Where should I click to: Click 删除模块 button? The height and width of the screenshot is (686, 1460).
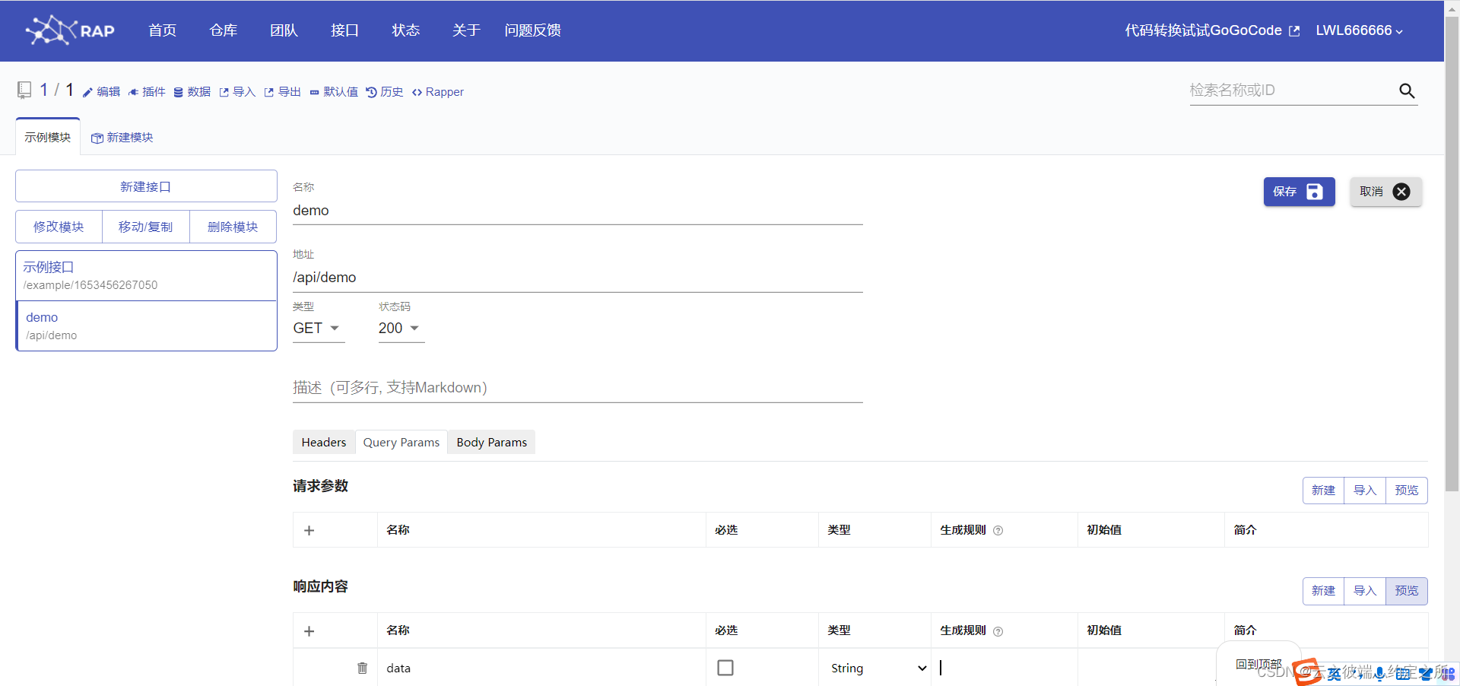click(233, 227)
